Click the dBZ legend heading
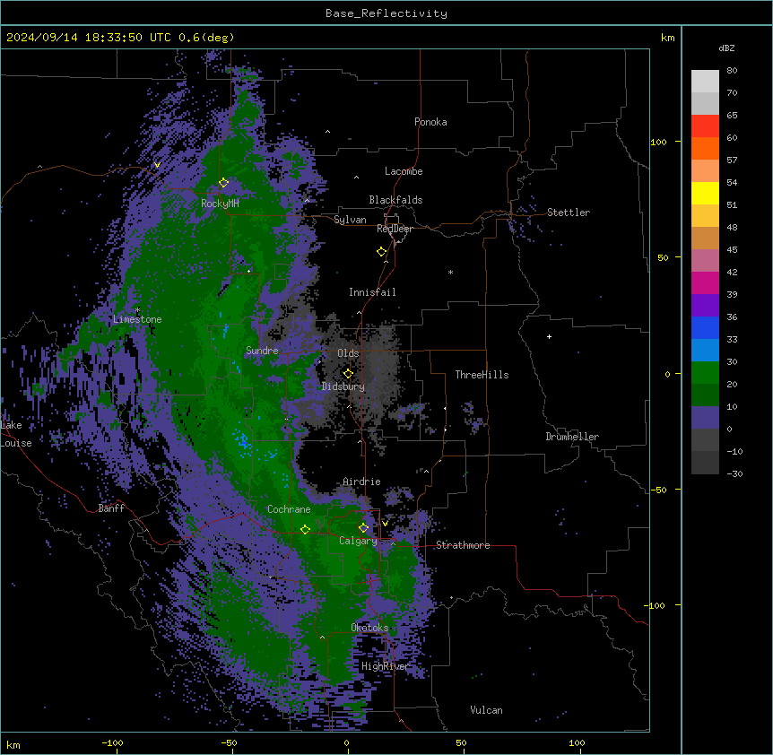This screenshot has height=755, width=773. pyautogui.click(x=726, y=48)
